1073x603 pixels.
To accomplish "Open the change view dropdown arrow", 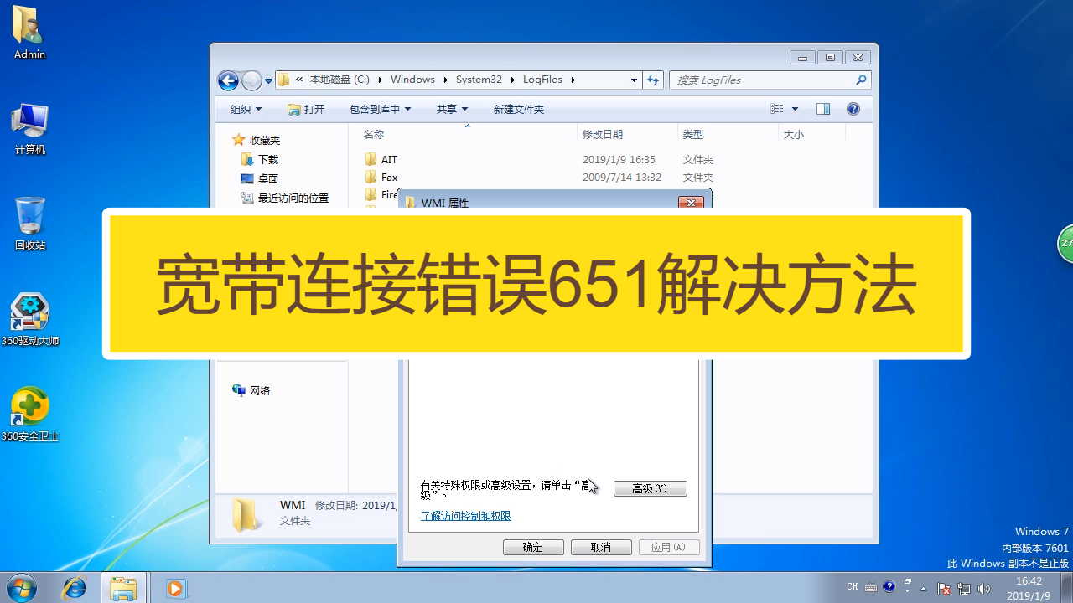I will (794, 108).
